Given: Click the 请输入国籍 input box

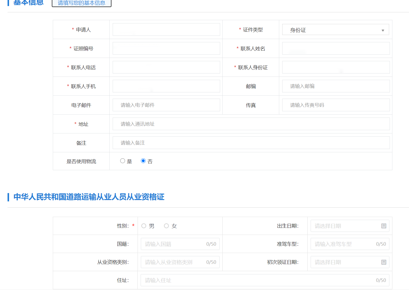Looking at the screenshot, I should (174, 244).
